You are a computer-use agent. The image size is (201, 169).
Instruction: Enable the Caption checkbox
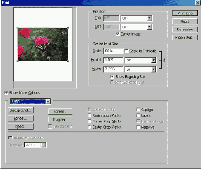coord(138,110)
